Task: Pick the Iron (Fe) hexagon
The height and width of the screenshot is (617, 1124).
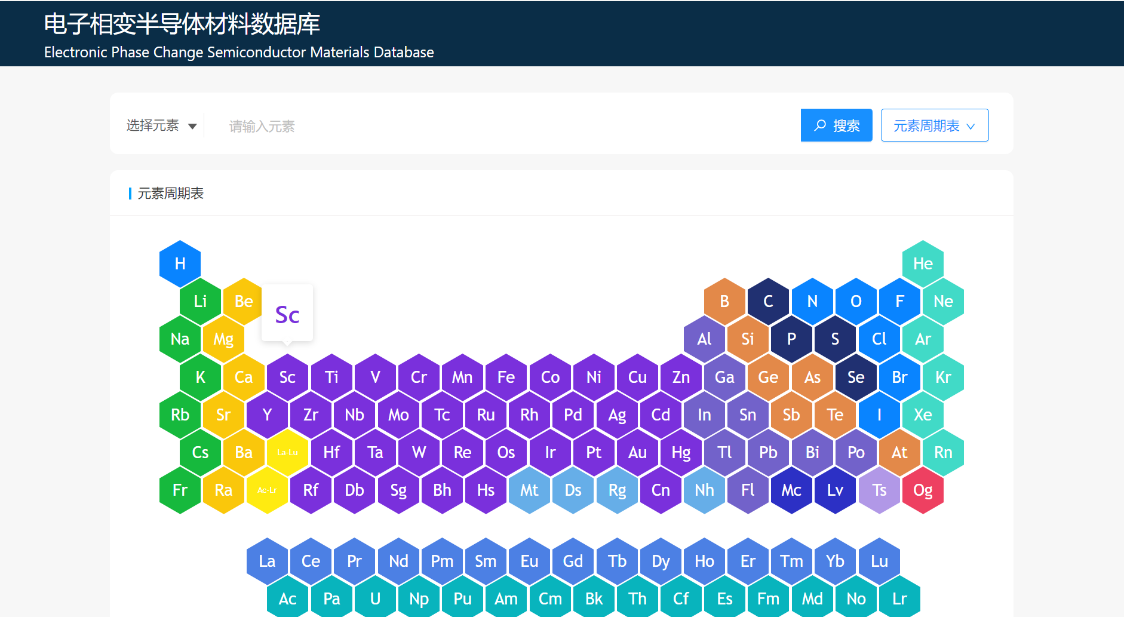Action: coord(506,377)
